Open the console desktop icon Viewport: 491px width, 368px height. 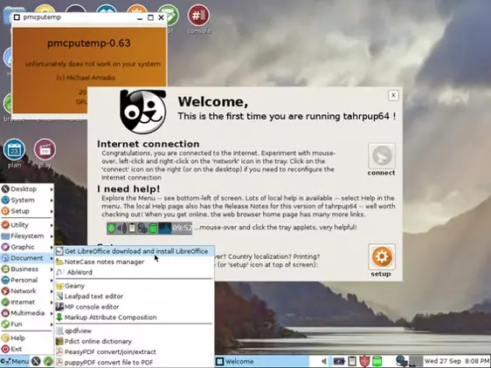tap(198, 16)
